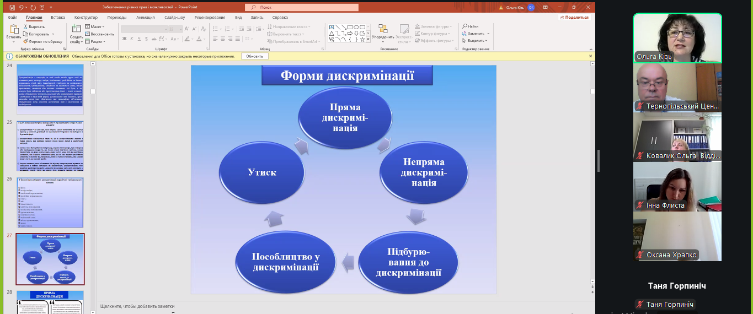Viewport: 753px width, 314px height.
Task: Collapse the ribbon chevron
Action: tap(591, 49)
